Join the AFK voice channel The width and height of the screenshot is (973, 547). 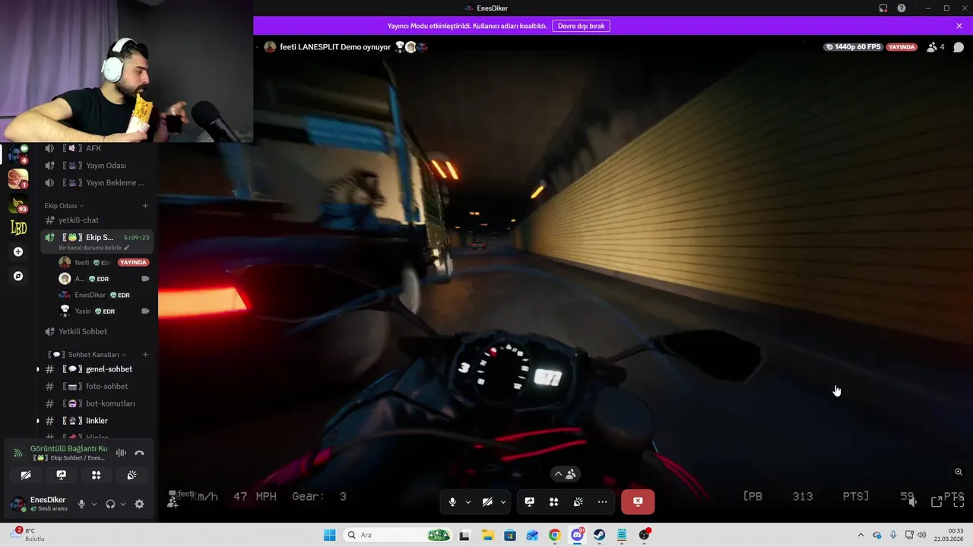point(97,148)
